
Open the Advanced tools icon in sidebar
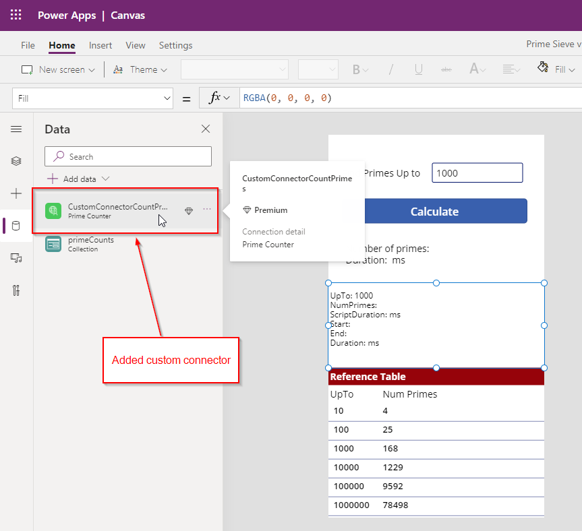click(16, 290)
